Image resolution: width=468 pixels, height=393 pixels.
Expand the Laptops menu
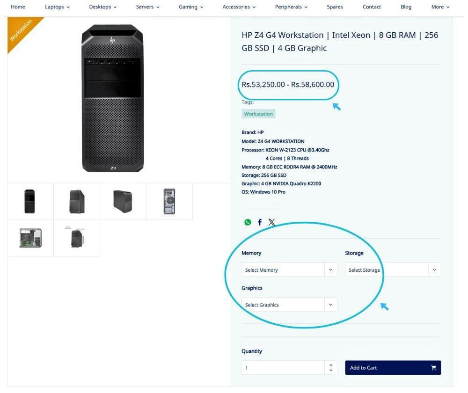pyautogui.click(x=57, y=7)
